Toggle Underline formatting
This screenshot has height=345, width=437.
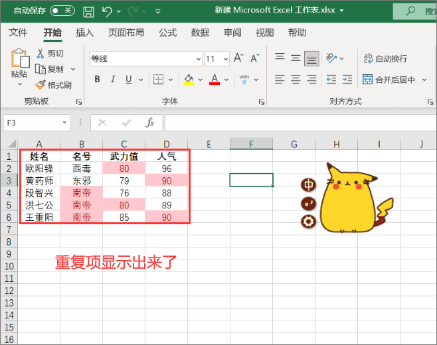point(128,80)
